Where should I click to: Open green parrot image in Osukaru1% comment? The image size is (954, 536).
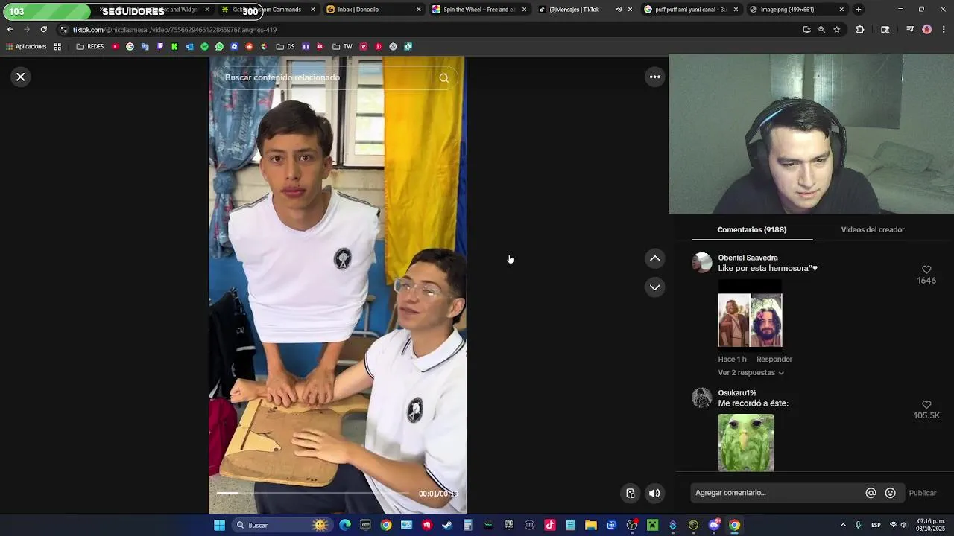745,443
